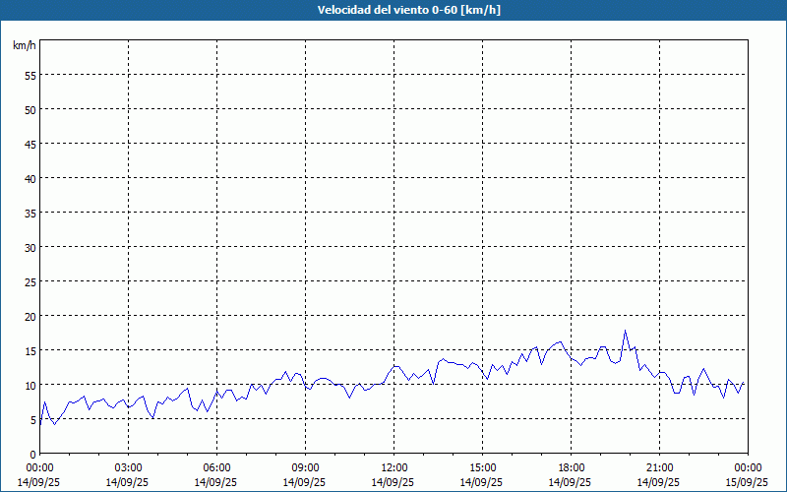787x492 pixels.
Task: Click the blue title bar background
Action: tap(148, 11)
